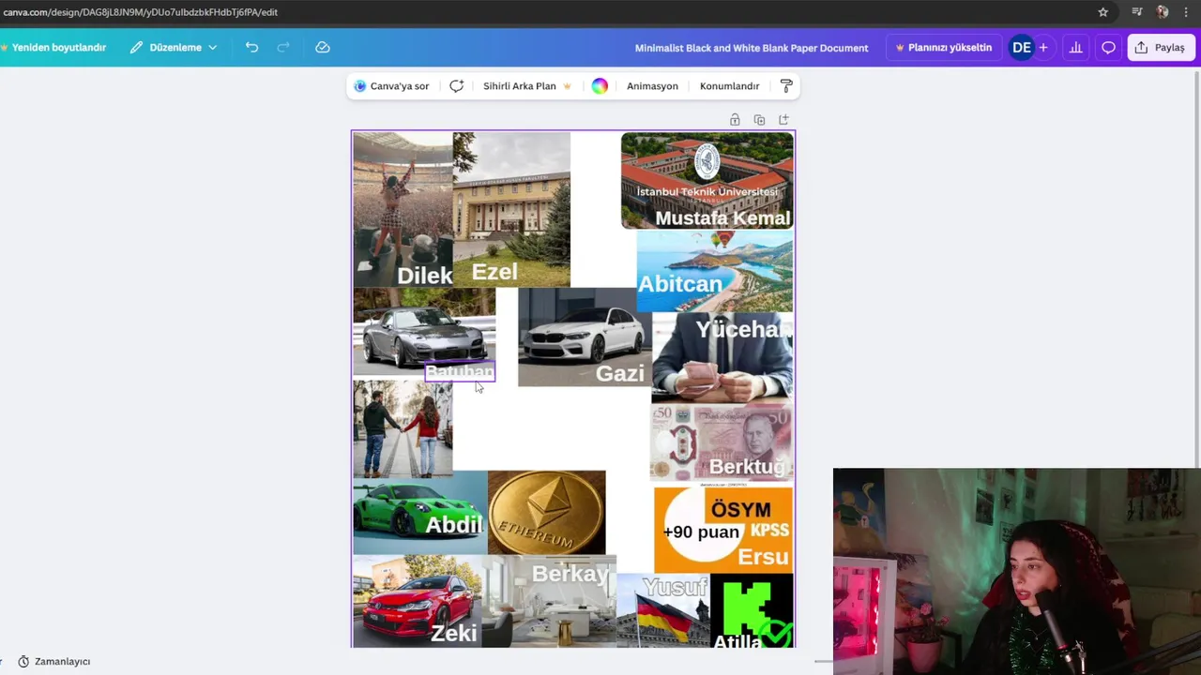The width and height of the screenshot is (1201, 675).
Task: Duplicate the page with the copy icon
Action: click(759, 120)
